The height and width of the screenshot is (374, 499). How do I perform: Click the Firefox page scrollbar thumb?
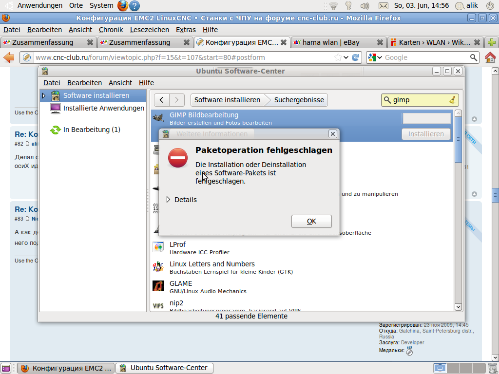point(495,195)
